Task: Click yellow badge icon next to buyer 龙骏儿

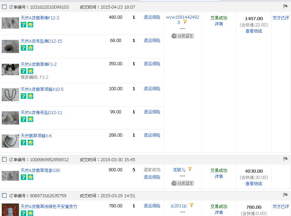Action: tap(190, 169)
